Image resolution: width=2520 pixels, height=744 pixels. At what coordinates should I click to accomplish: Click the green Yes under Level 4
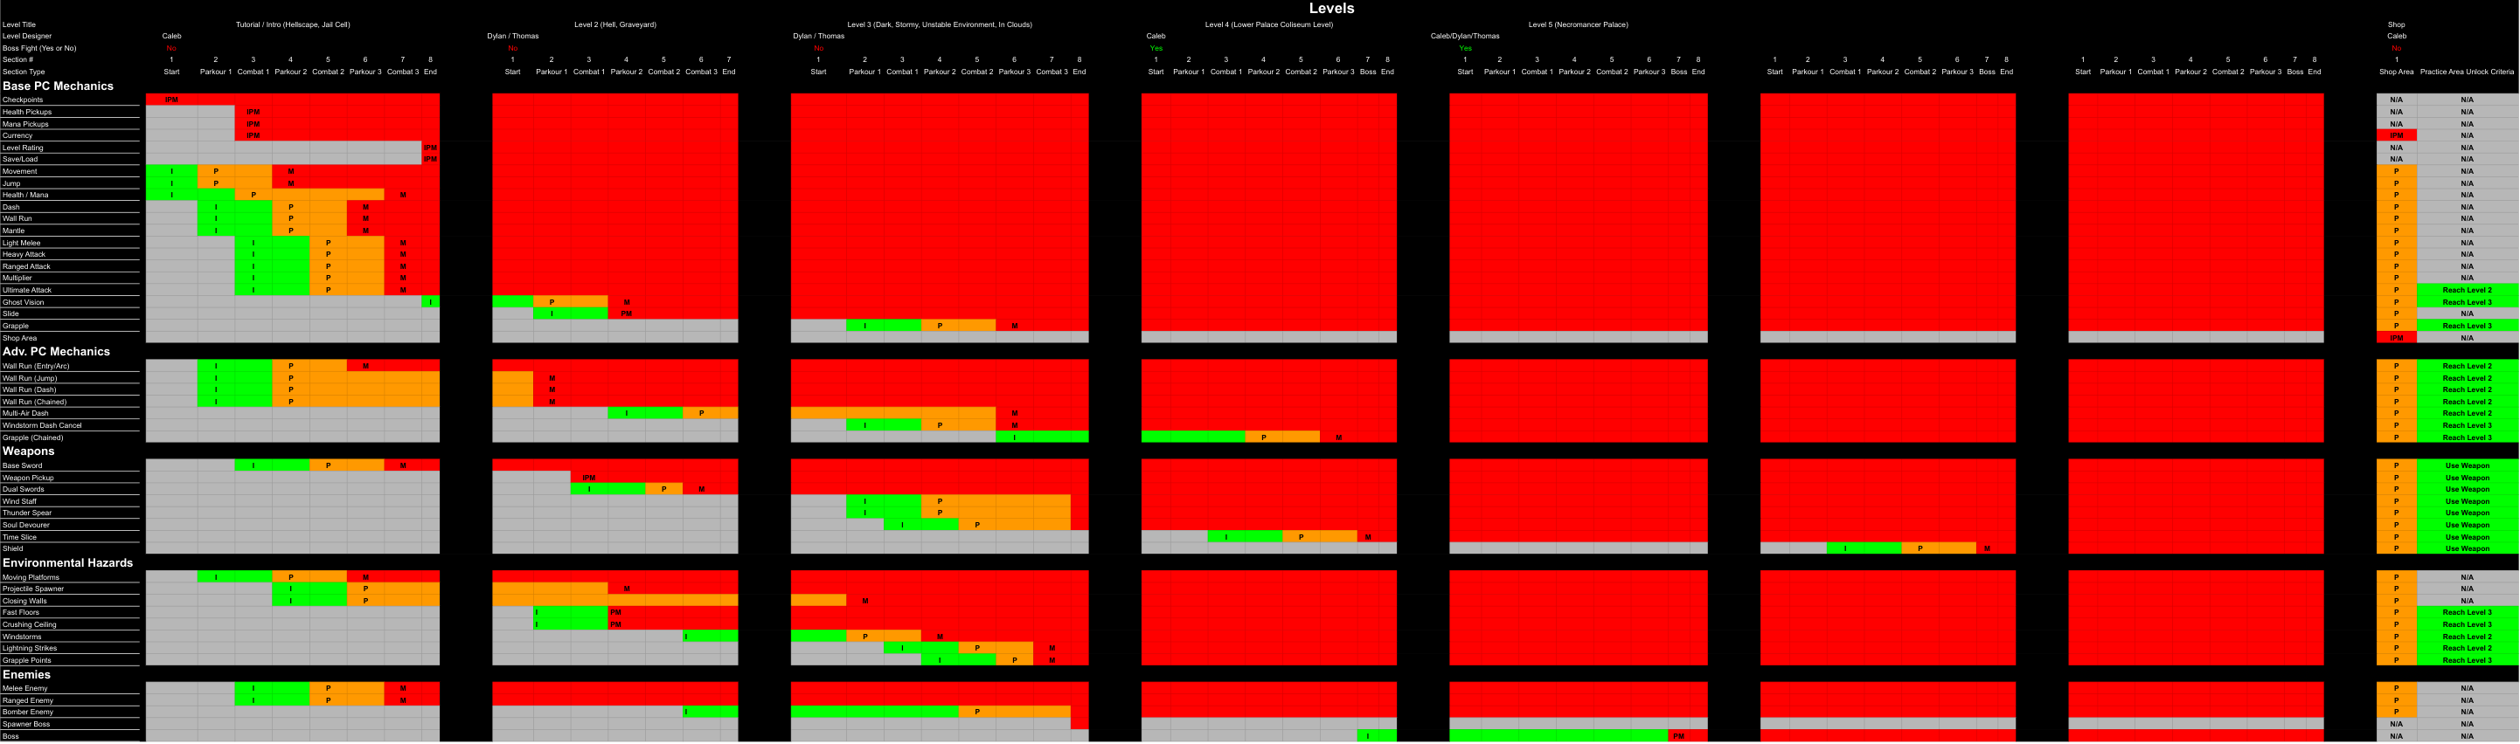click(x=1156, y=48)
